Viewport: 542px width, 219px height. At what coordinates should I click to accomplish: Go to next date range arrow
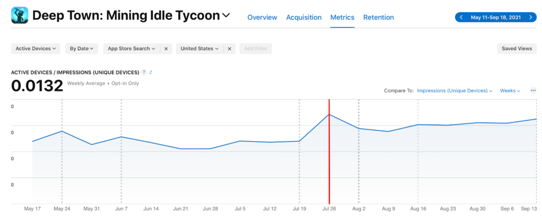click(x=531, y=17)
